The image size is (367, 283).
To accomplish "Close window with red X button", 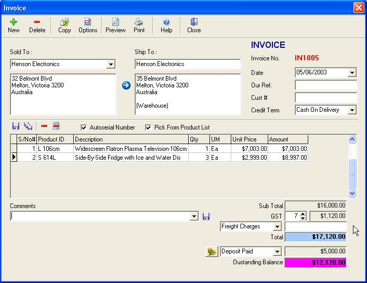I will point(359,8).
